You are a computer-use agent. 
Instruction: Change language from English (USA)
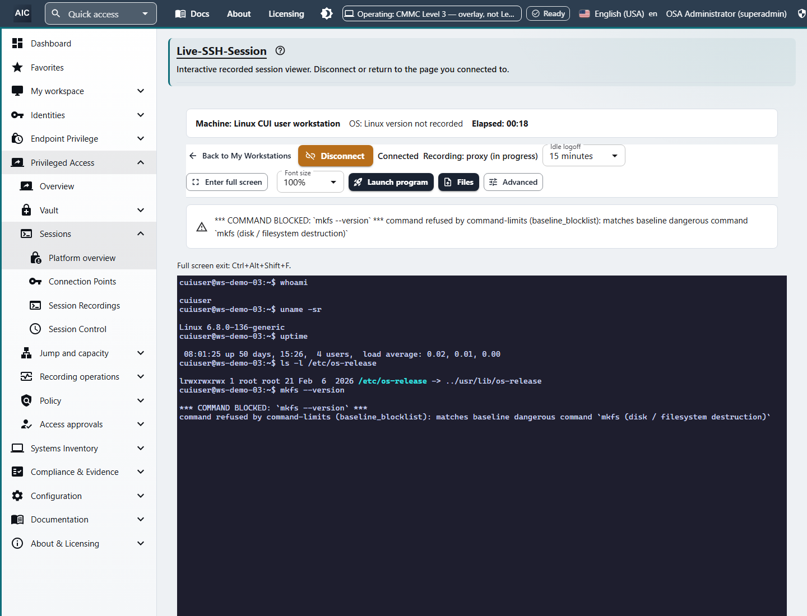coord(618,13)
